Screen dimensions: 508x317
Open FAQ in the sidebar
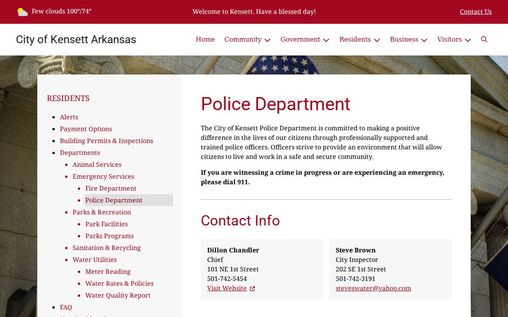click(66, 307)
